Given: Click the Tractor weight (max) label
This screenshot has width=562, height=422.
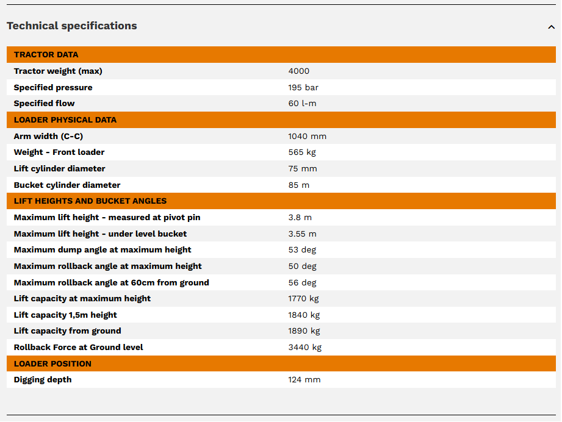Looking at the screenshot, I should click(x=58, y=71).
